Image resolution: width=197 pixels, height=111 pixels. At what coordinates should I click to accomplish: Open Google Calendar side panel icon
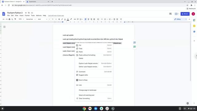(x=194, y=20)
